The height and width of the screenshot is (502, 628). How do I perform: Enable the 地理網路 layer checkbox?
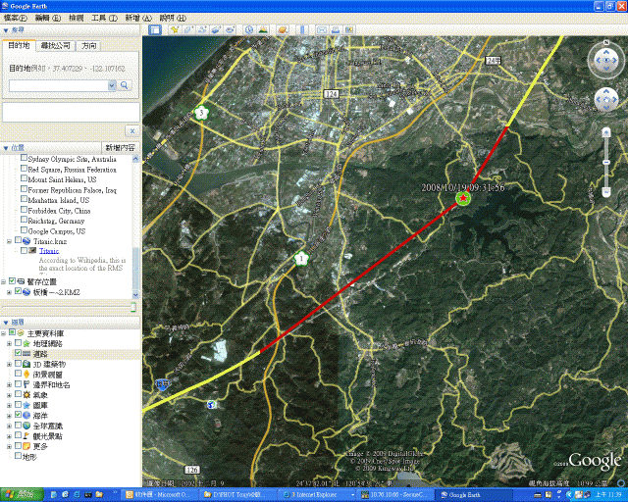(18, 343)
